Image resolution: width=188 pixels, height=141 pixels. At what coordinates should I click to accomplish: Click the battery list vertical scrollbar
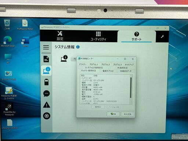(131, 88)
